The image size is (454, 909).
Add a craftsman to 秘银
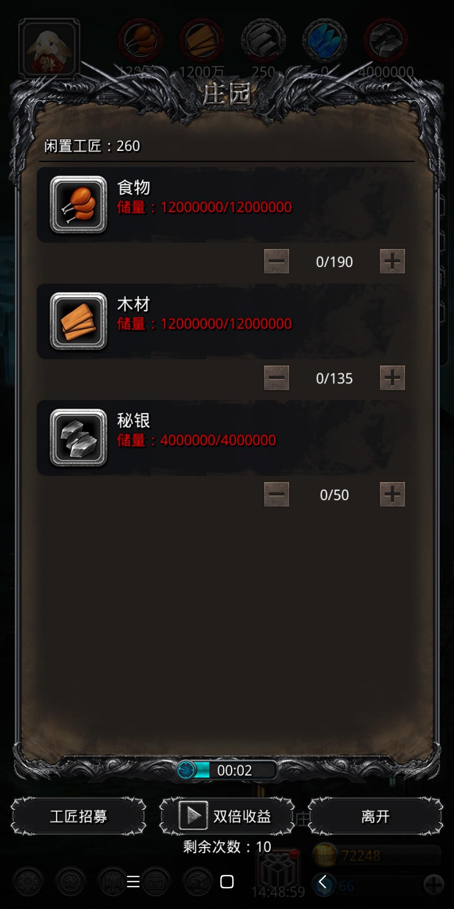[x=392, y=494]
